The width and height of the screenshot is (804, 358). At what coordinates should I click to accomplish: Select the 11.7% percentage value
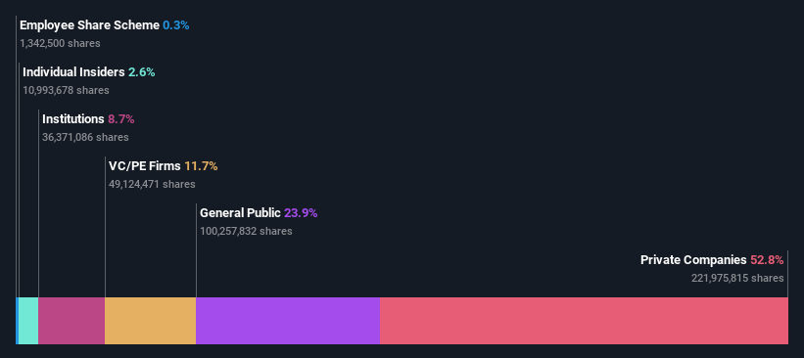click(201, 166)
